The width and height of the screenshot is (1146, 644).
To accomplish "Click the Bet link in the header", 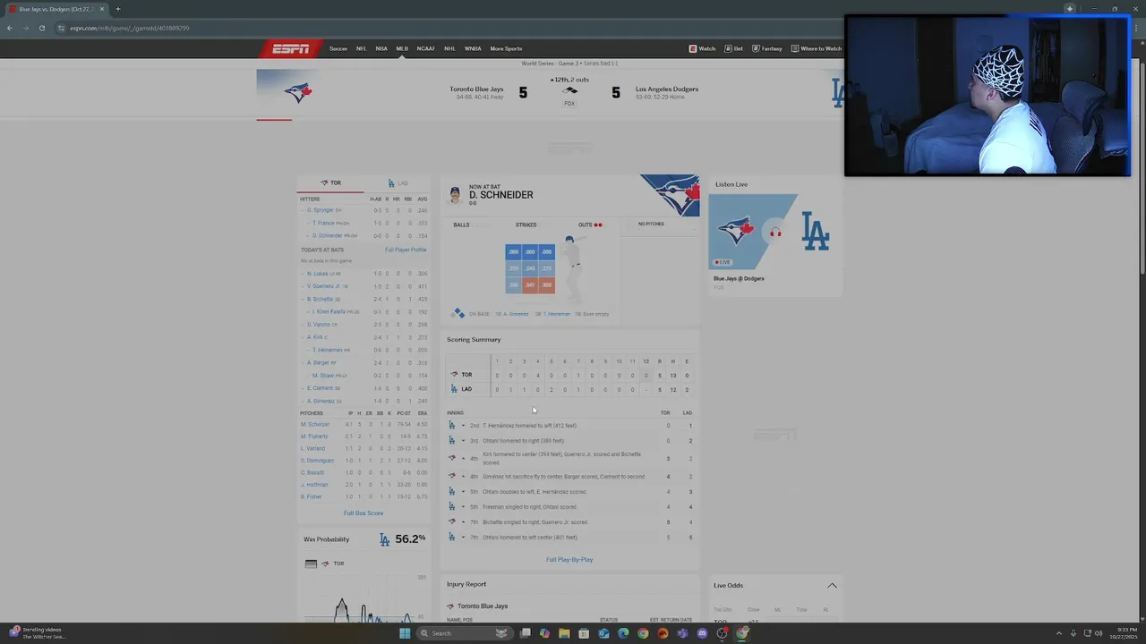I will (x=734, y=48).
